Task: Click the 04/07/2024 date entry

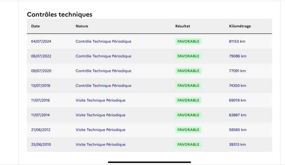Action: click(x=41, y=41)
